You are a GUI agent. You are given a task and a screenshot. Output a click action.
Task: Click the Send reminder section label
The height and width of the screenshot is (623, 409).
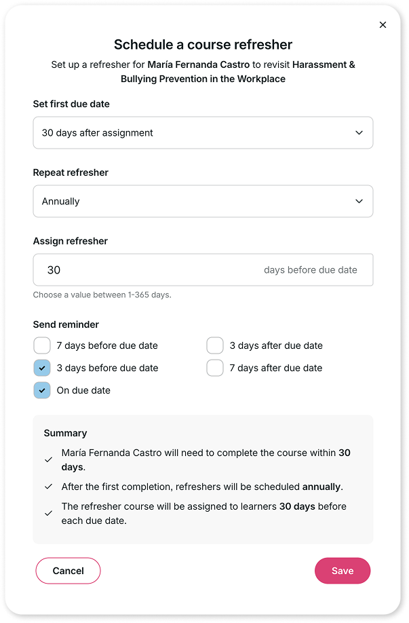click(x=66, y=324)
